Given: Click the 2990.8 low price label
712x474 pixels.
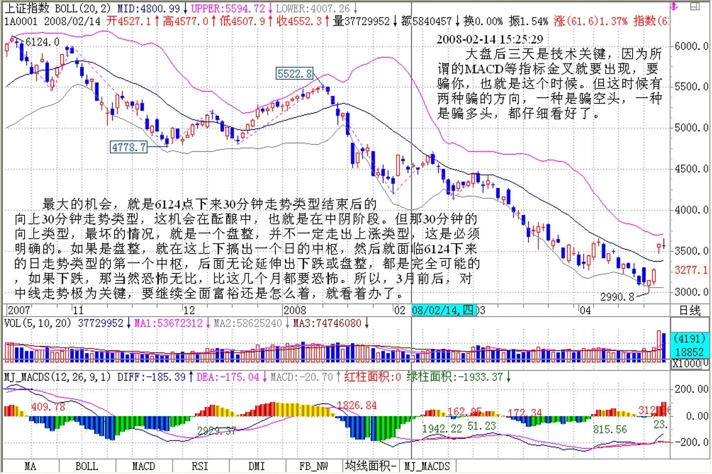Looking at the screenshot, I should pos(617,297).
